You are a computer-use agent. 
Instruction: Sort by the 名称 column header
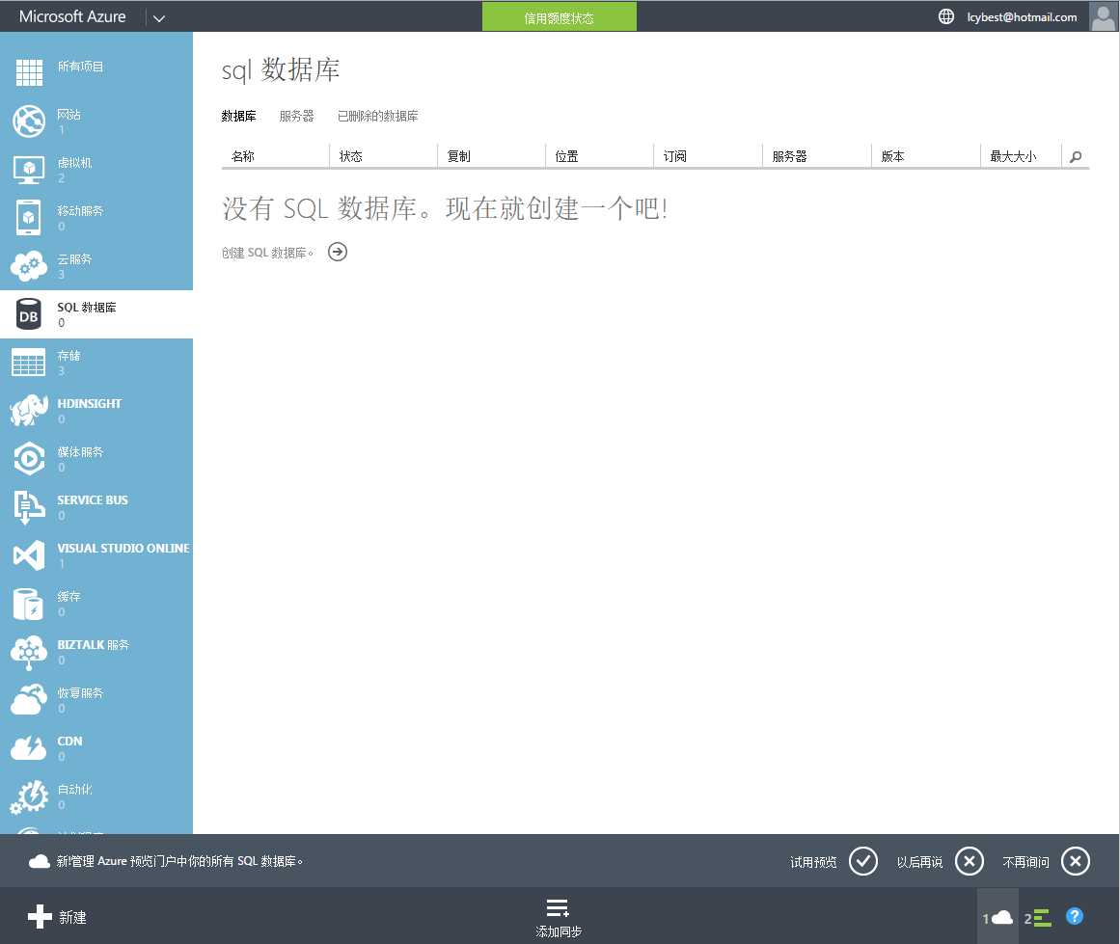click(243, 156)
